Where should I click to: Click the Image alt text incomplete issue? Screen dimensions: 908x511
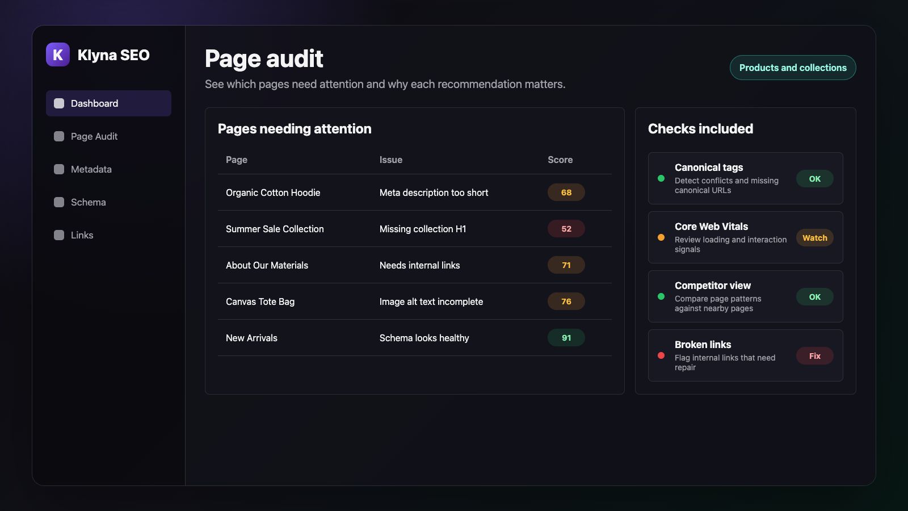pos(431,301)
